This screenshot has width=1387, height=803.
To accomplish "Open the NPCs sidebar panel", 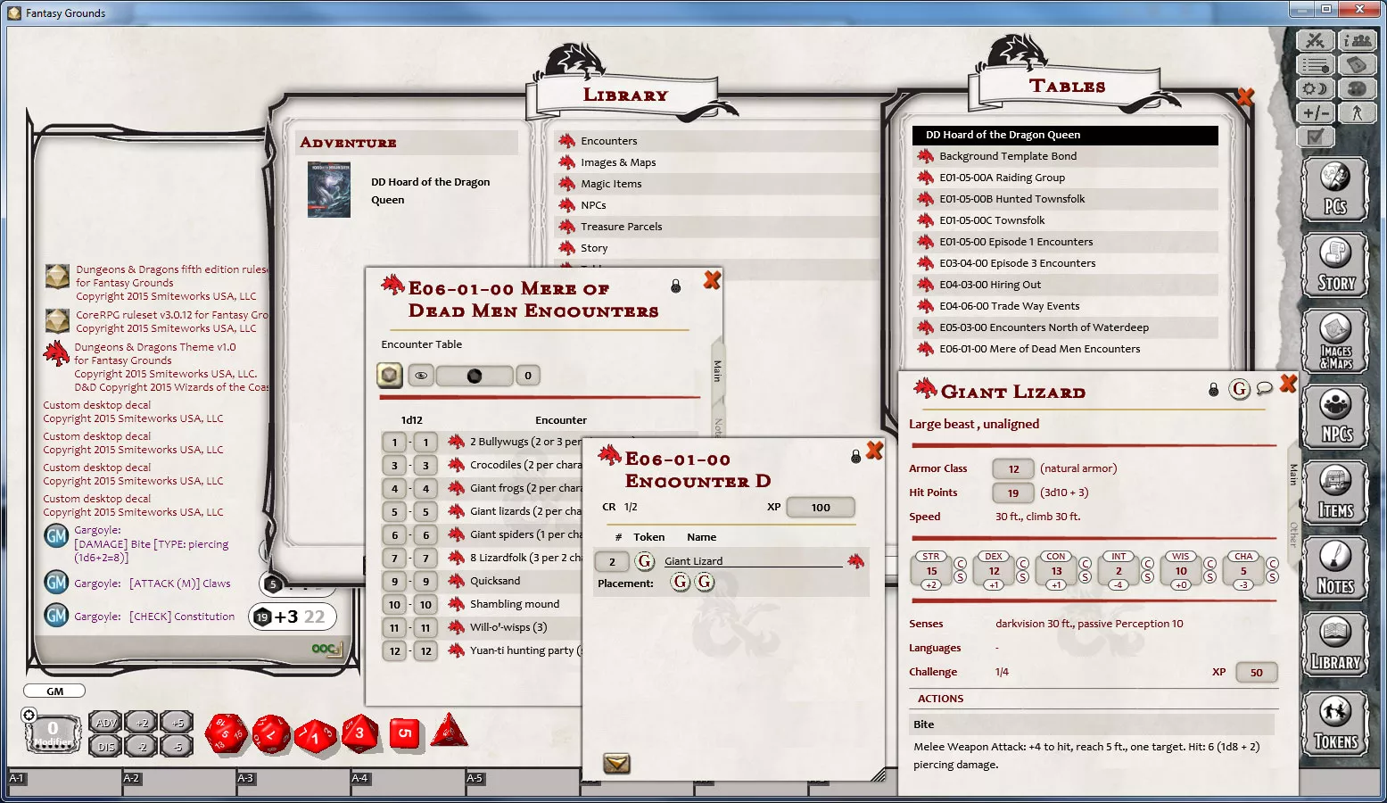I will coord(1335,417).
